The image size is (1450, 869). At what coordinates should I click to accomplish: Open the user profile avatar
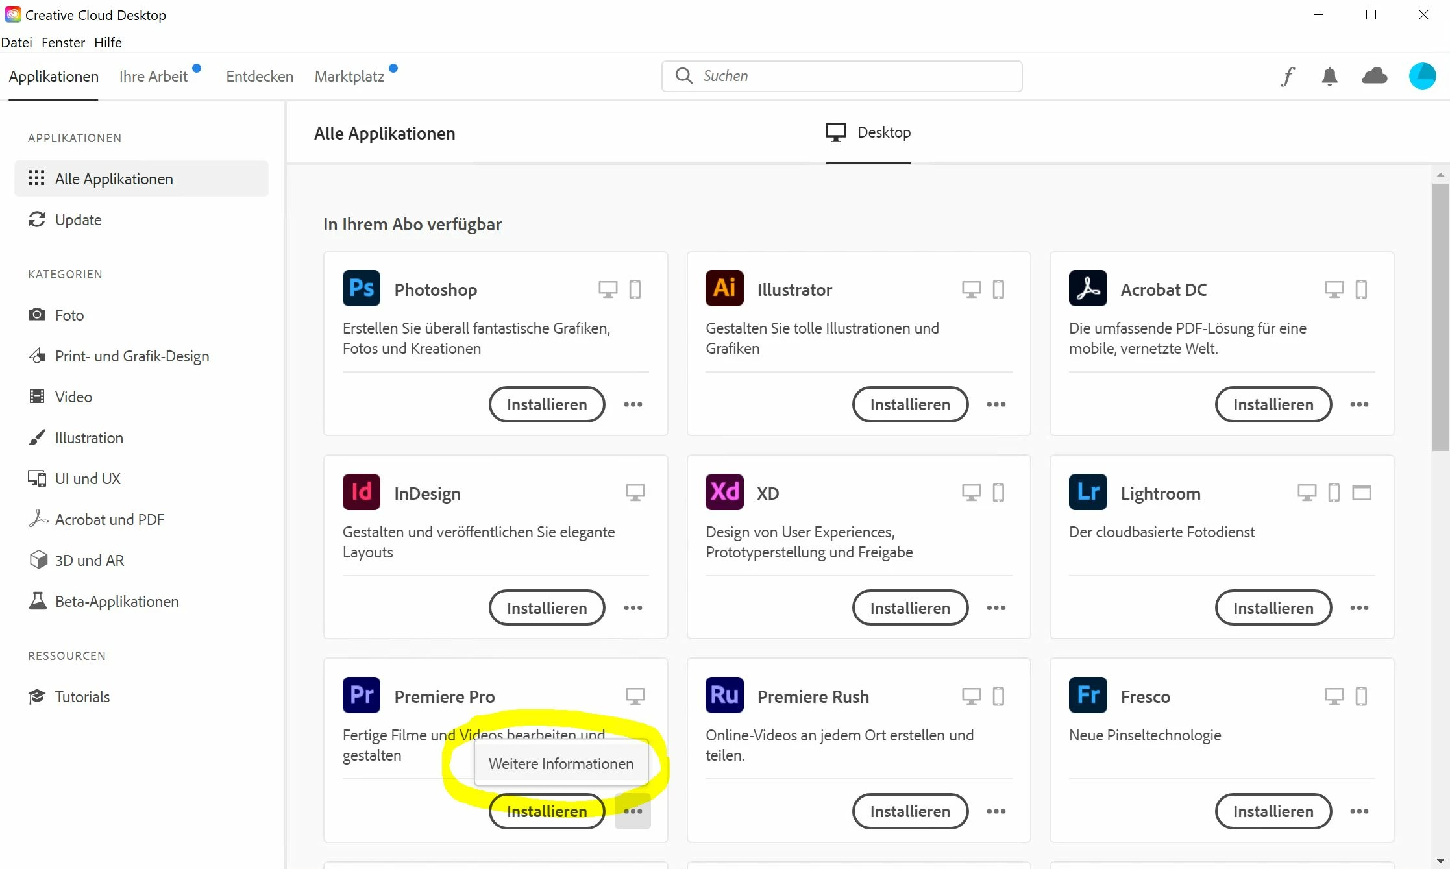pyautogui.click(x=1421, y=77)
